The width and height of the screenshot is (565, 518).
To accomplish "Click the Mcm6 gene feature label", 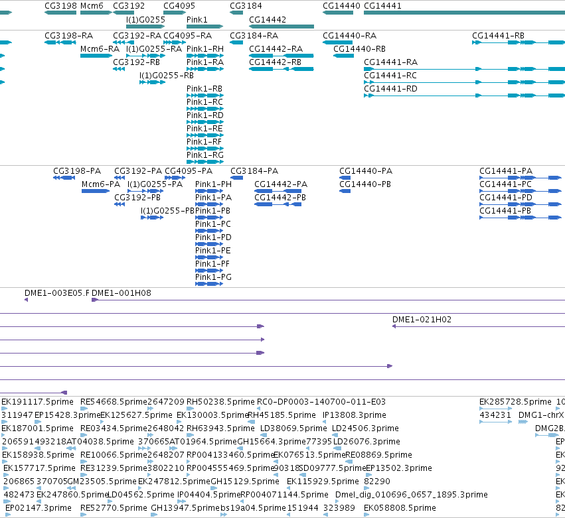I will 92,6.
